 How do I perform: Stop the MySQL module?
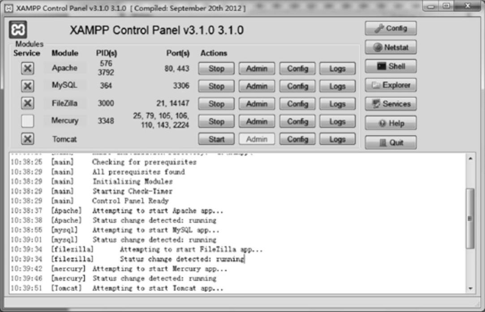[216, 86]
